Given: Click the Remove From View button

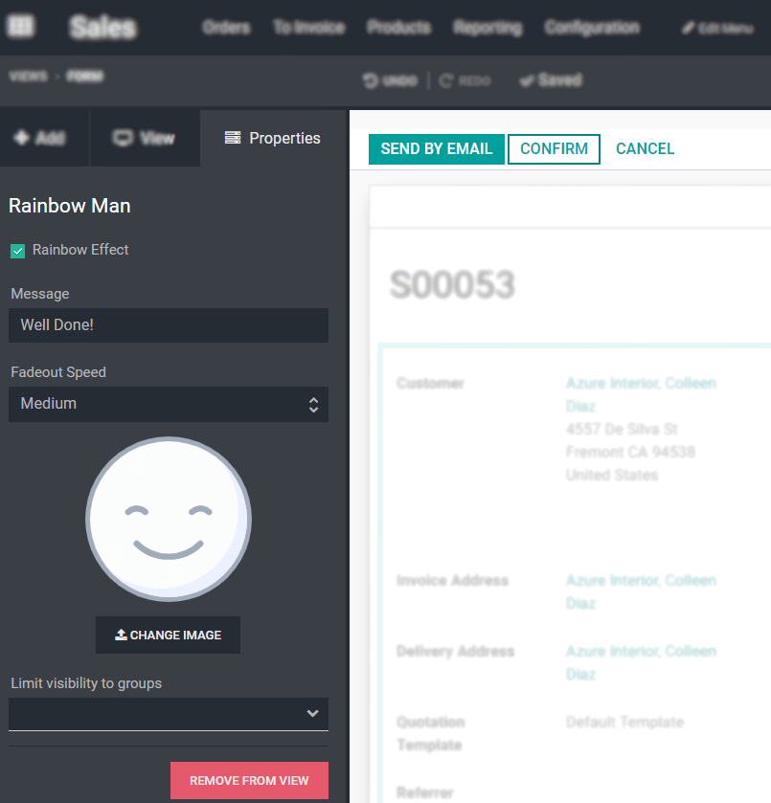Looking at the screenshot, I should [249, 780].
